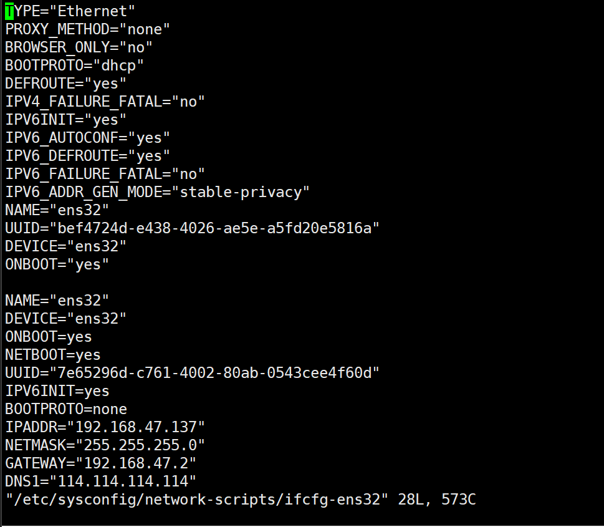Viewport: 604px width, 527px height.
Task: Click the GATEWAY 192.168.47.2 value
Action: coord(136,463)
